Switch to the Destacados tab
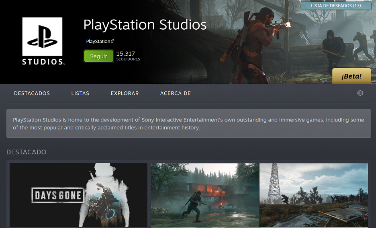The image size is (376, 228). pos(32,93)
